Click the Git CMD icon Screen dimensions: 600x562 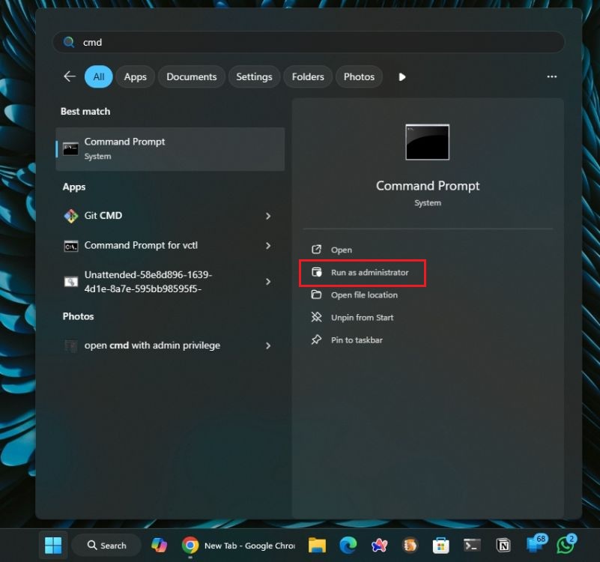click(71, 216)
